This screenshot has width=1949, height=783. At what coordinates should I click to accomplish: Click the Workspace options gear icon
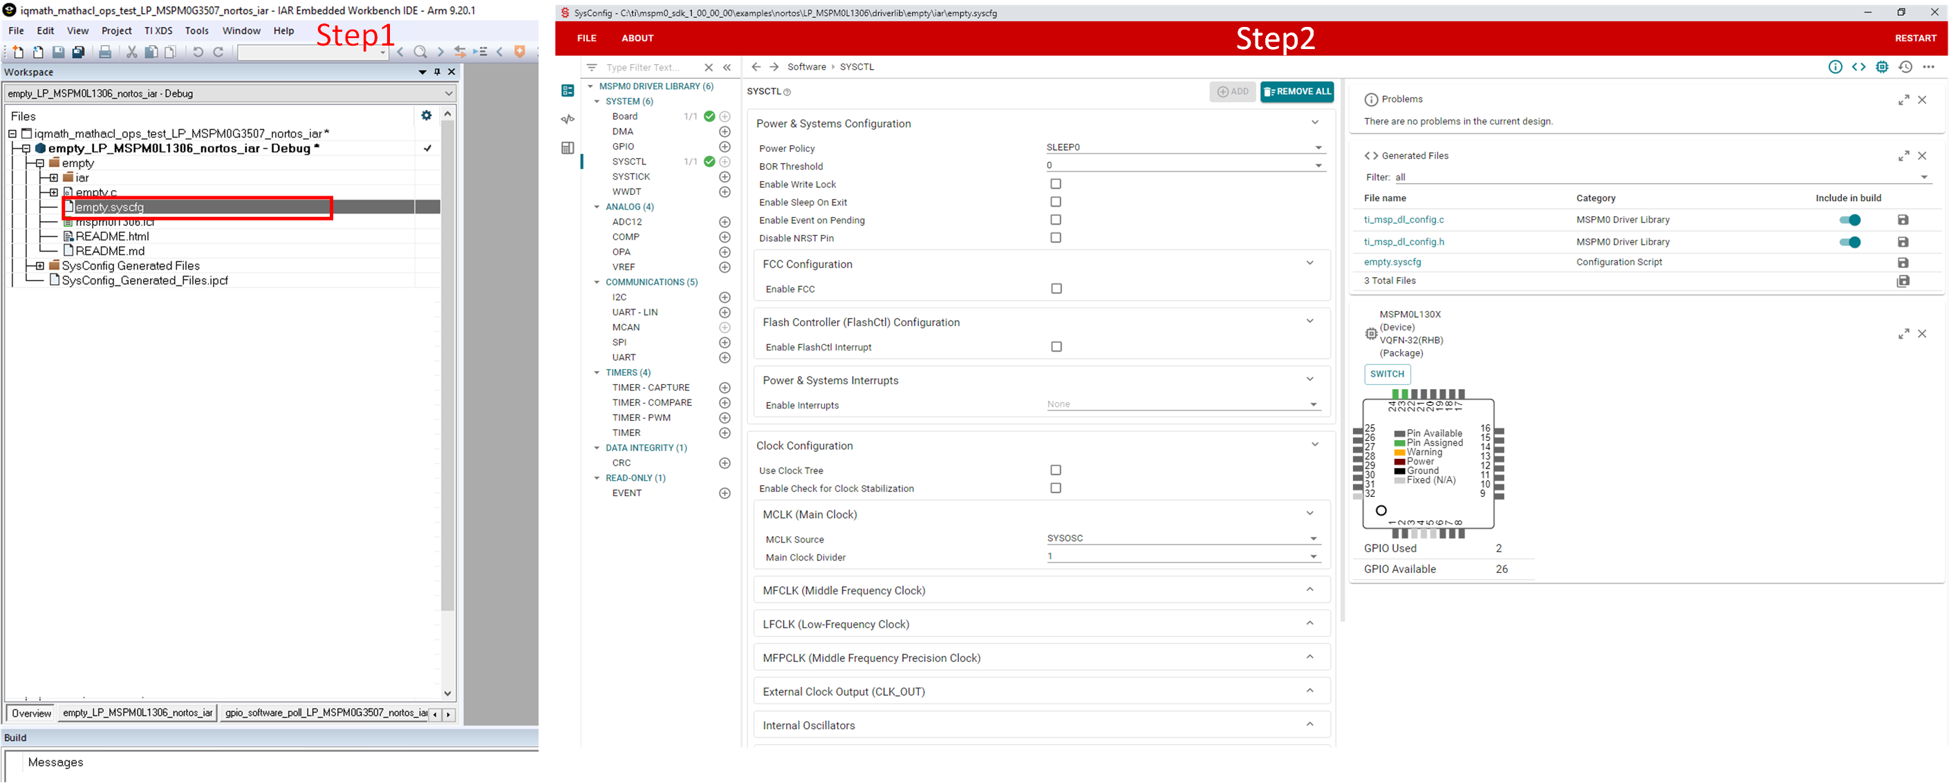(426, 115)
